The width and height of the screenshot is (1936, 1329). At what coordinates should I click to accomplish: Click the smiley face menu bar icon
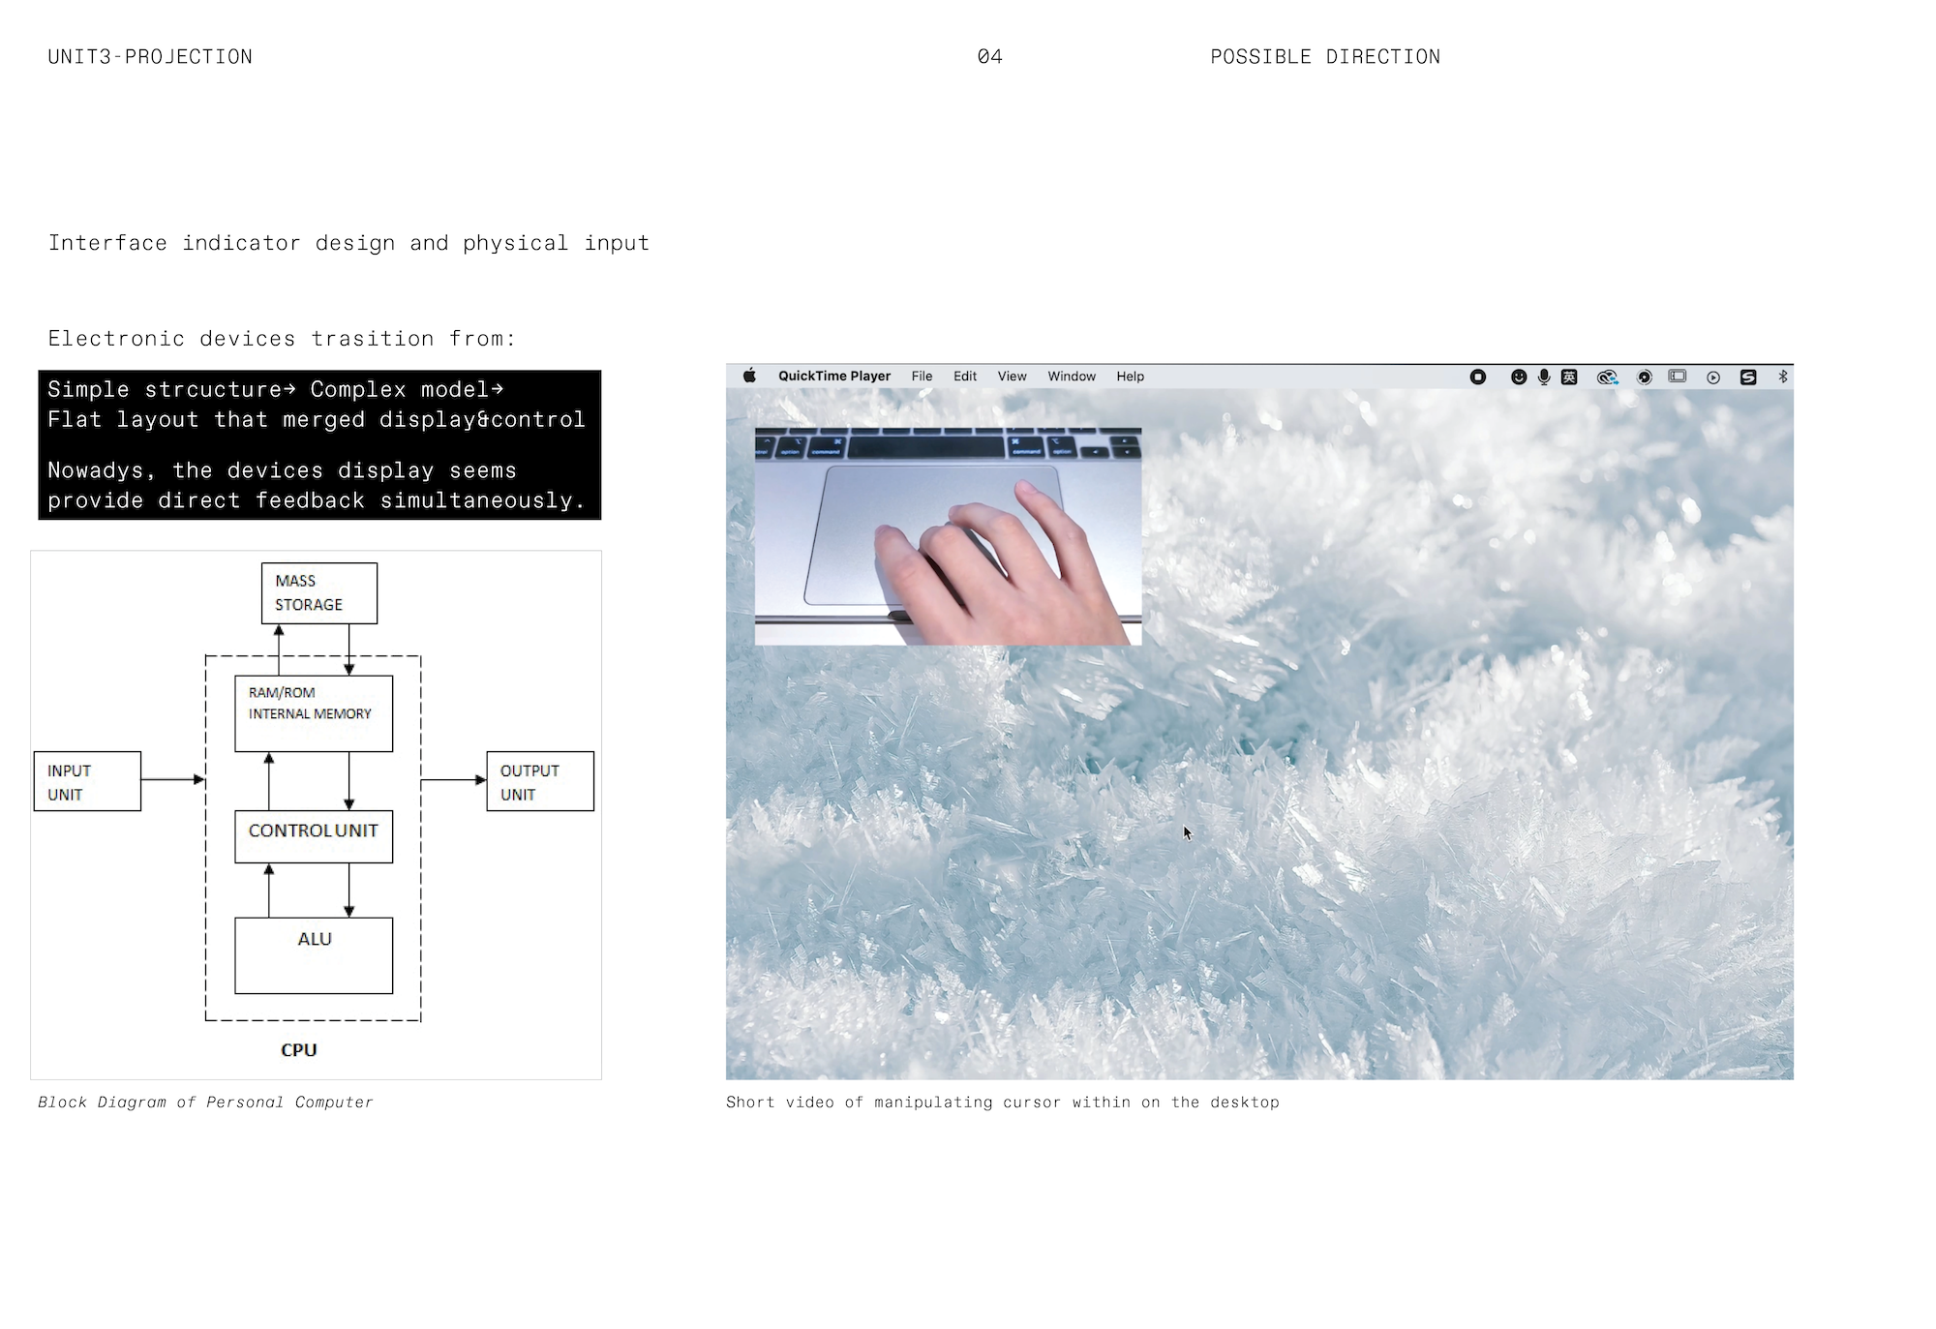[x=1519, y=378]
